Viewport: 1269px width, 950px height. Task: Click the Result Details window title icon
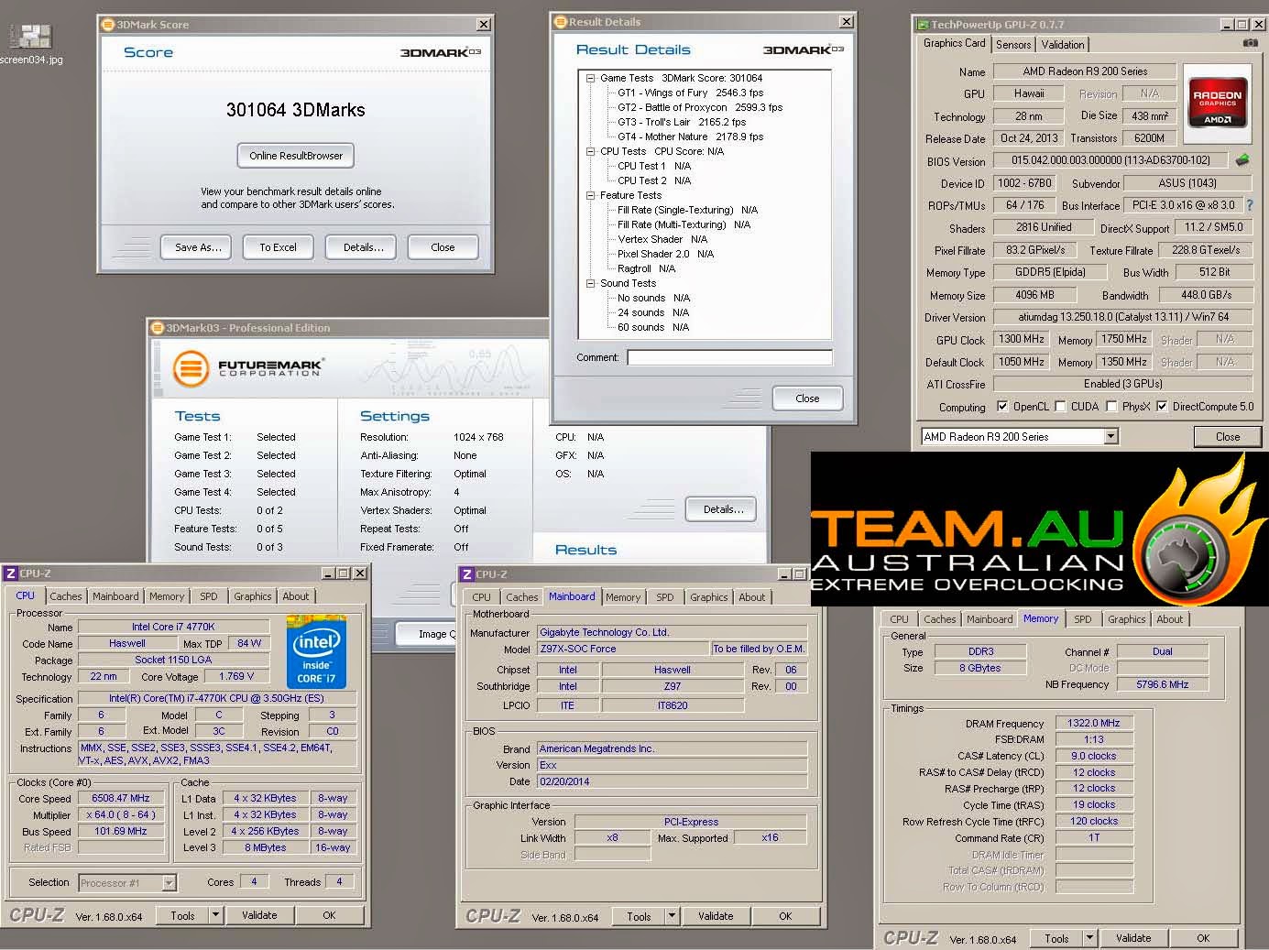(x=561, y=22)
